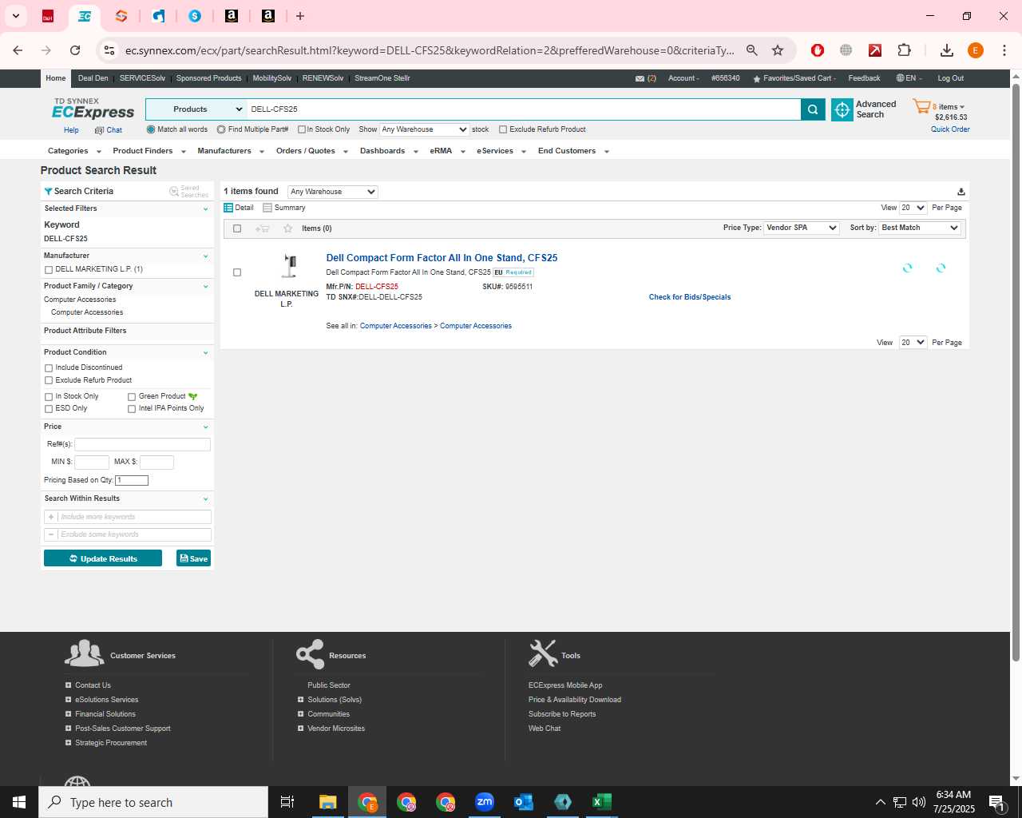
Task: Click the Quick Order link
Action: click(x=950, y=129)
